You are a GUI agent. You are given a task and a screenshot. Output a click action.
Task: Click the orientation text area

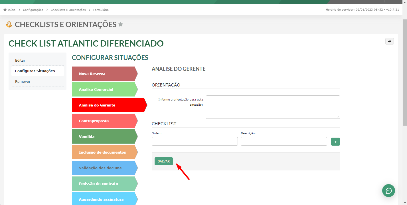point(273,107)
